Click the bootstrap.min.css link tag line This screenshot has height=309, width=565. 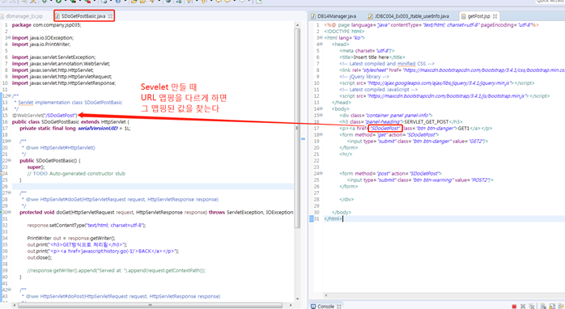click(452, 70)
